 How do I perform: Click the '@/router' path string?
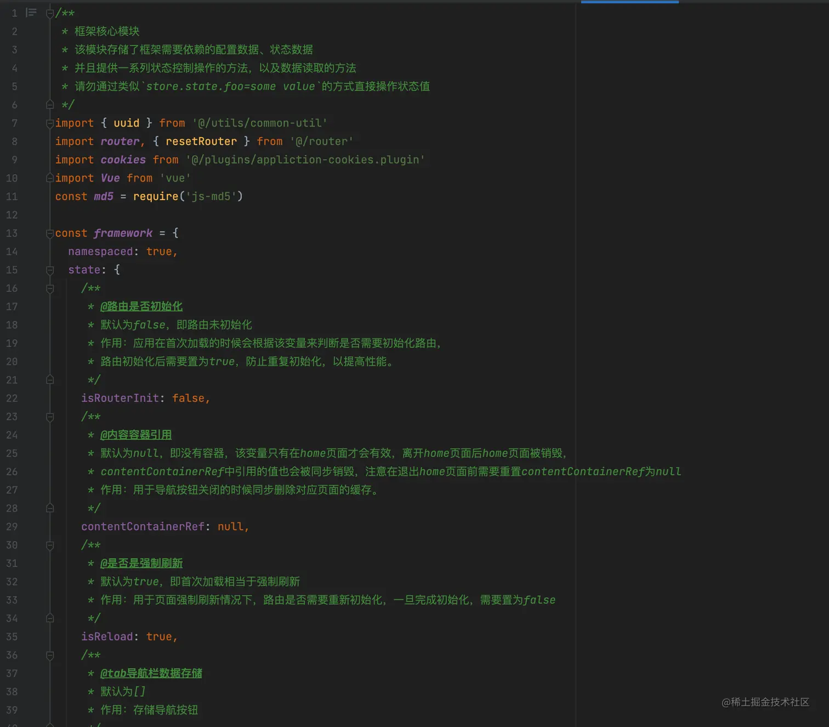pos(321,141)
